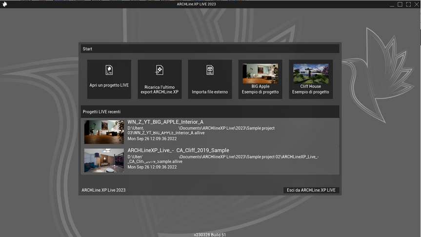
Task: Click the 'Start' section header
Action: (x=210, y=49)
